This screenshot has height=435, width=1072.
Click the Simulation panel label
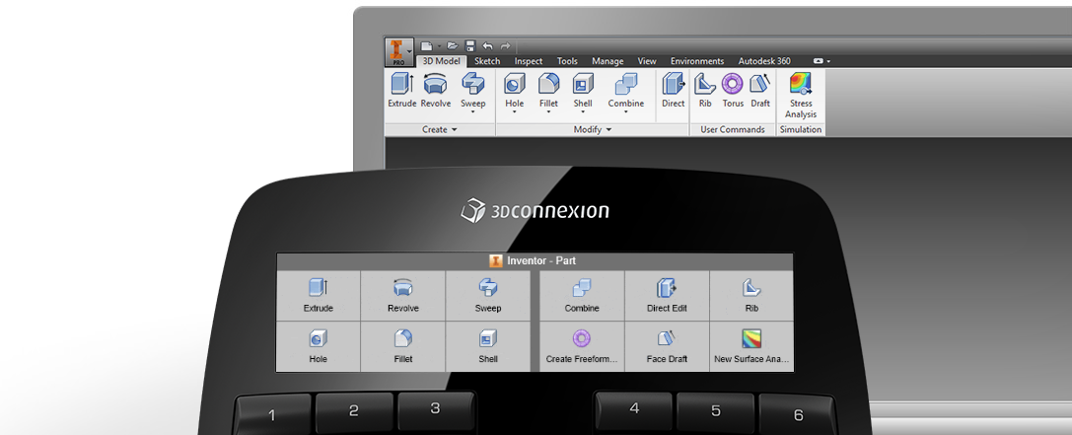pyautogui.click(x=801, y=129)
